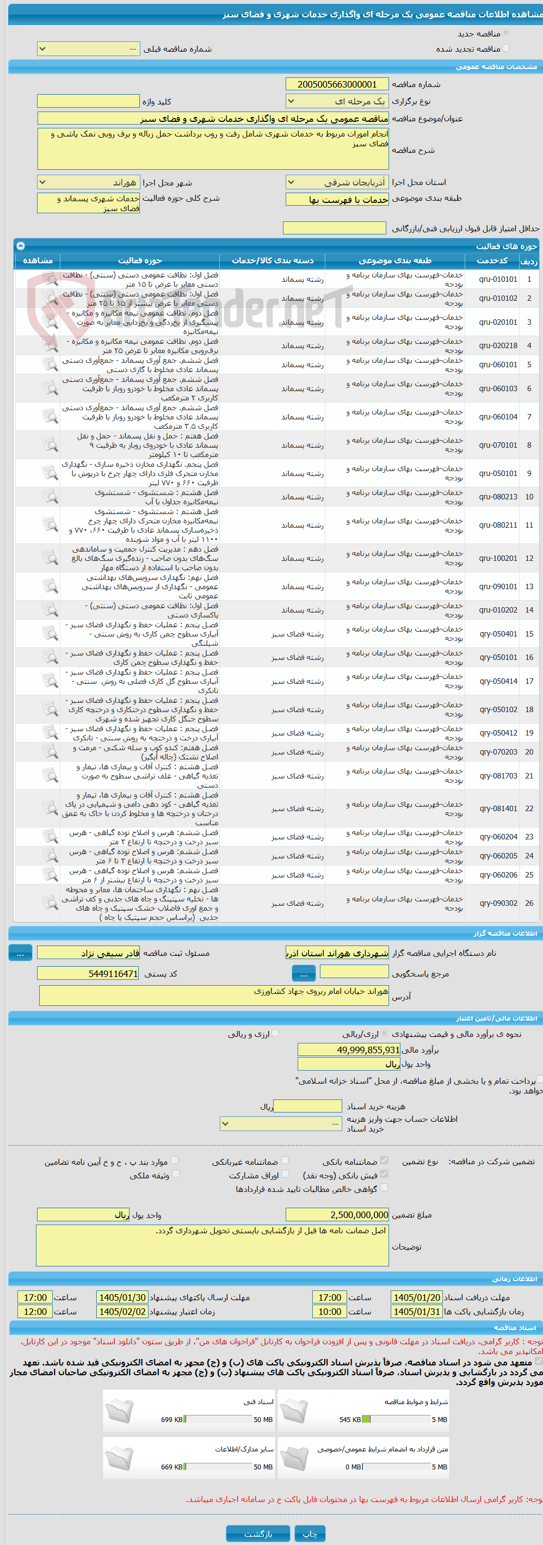The height and width of the screenshot is (1545, 543).
Task: Open view icon for row gru-050101
Action: click(x=50, y=473)
